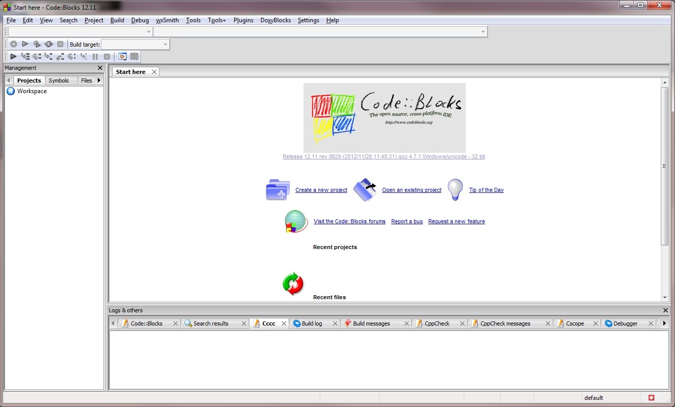Open the Debug menu

point(140,20)
